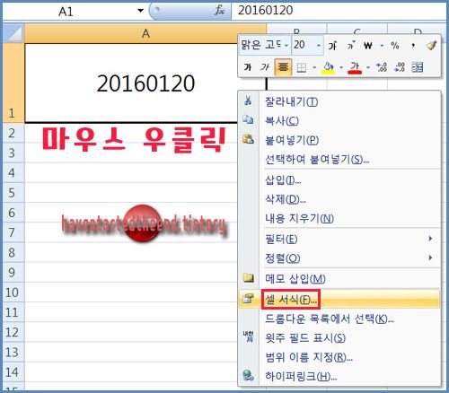Choose 삭제(D)... menu item
Image resolution: width=449 pixels, height=393 pixels.
point(339,198)
